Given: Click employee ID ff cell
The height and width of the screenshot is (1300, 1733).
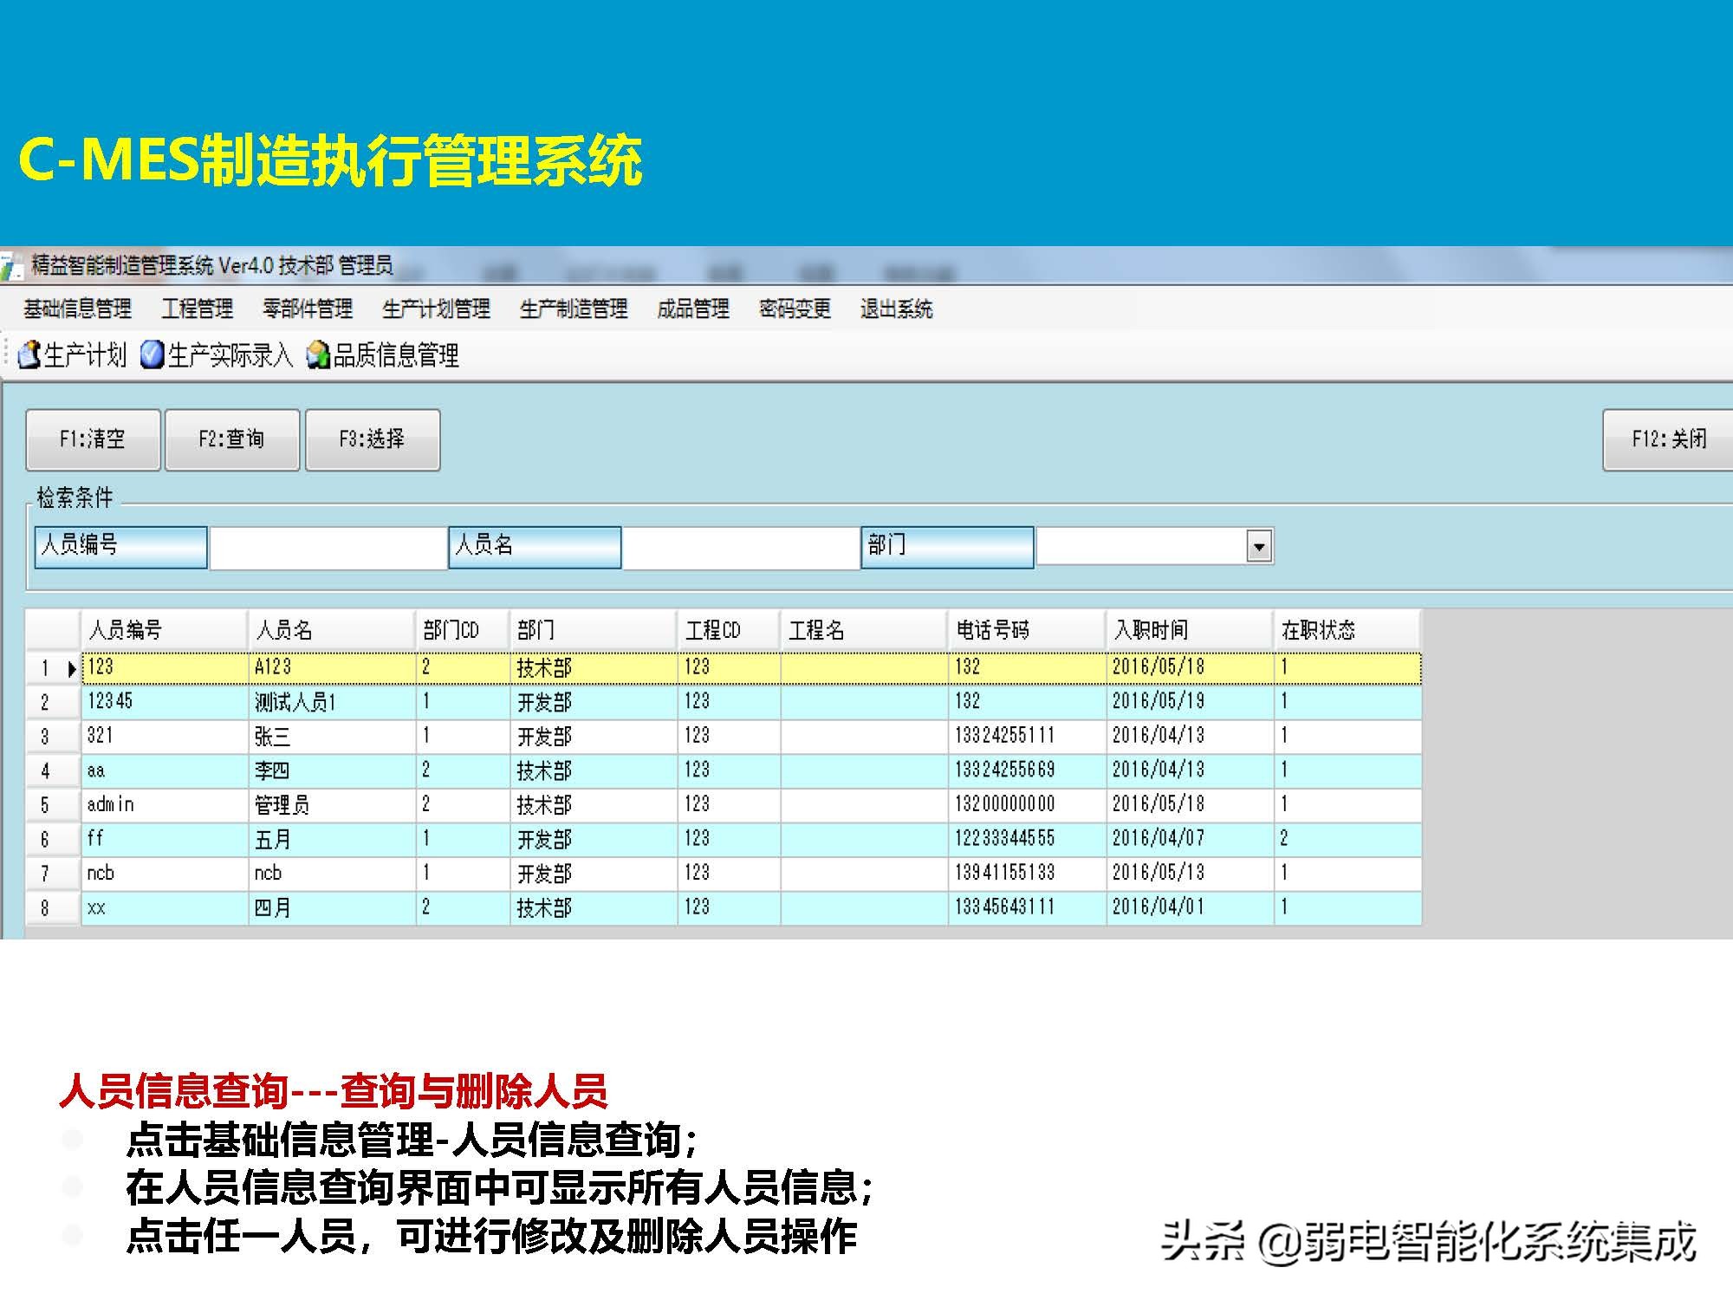Looking at the screenshot, I should [x=165, y=839].
